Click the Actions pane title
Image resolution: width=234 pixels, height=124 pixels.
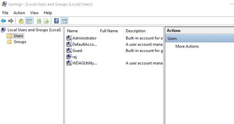click(173, 31)
